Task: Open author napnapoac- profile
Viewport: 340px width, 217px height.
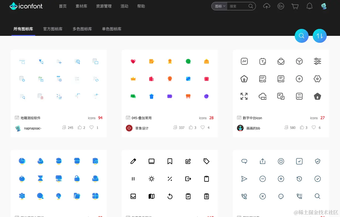Action: coord(32,128)
